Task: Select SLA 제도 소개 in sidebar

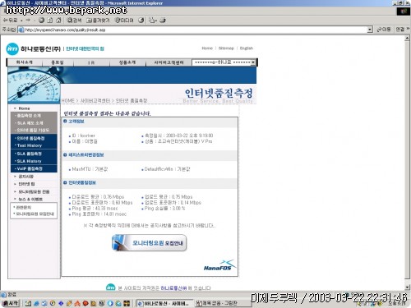Action: (30, 123)
